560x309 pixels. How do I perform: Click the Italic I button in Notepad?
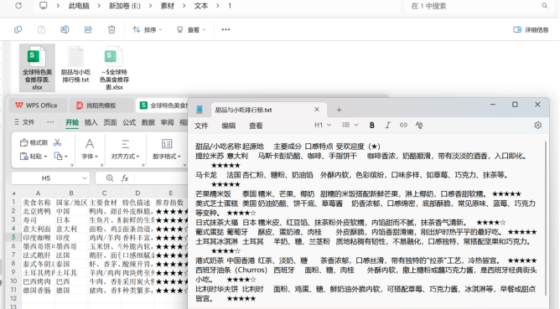coord(388,126)
